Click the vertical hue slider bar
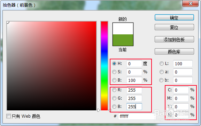 pos(104,66)
